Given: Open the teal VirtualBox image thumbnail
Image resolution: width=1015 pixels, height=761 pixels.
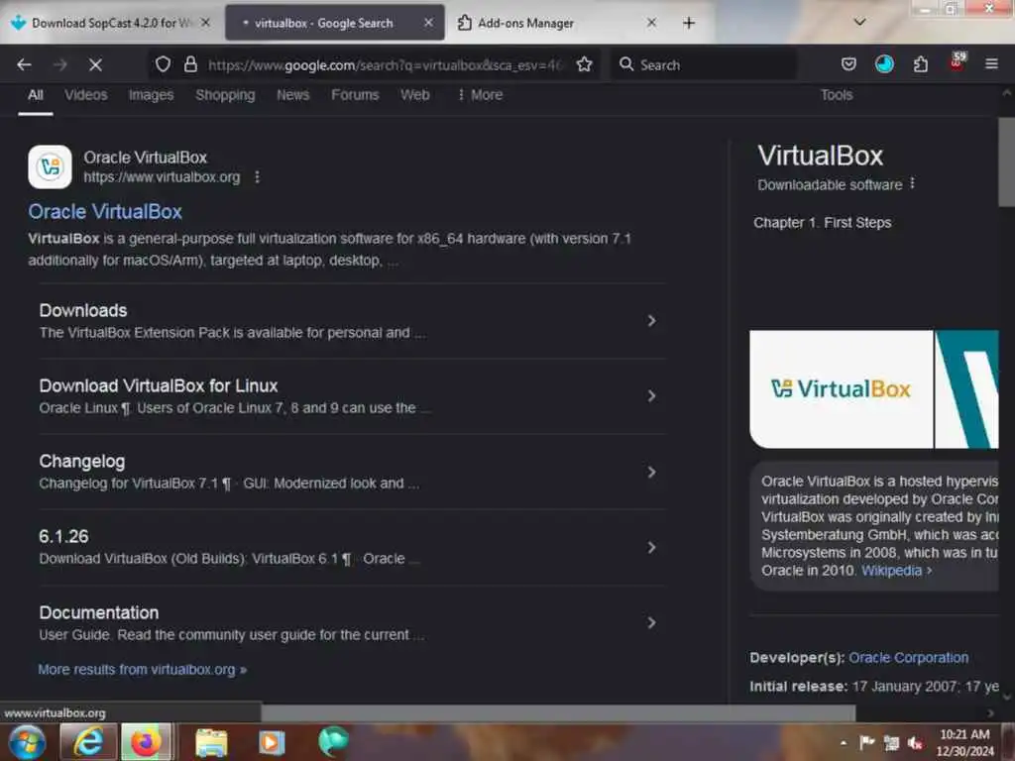Looking at the screenshot, I should point(967,388).
